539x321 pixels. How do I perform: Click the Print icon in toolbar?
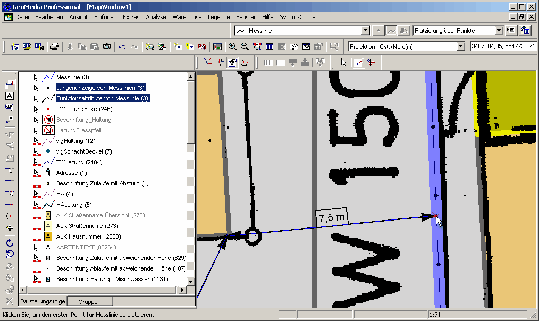54,47
